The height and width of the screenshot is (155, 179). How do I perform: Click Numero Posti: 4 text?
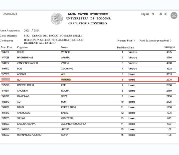click(126, 40)
